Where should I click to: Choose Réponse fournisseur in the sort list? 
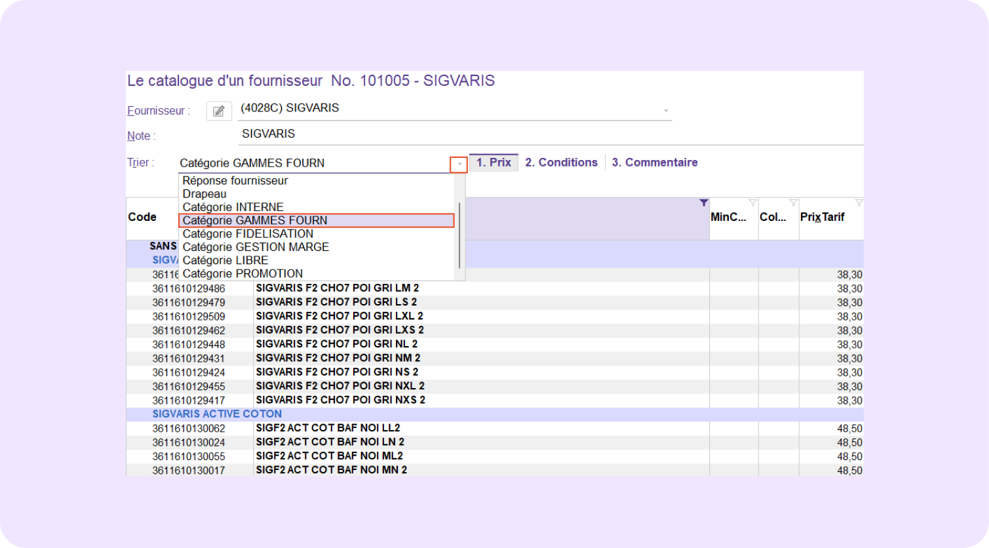[235, 181]
